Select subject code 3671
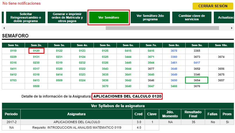The height and width of the screenshot is (133, 235). point(151,57)
